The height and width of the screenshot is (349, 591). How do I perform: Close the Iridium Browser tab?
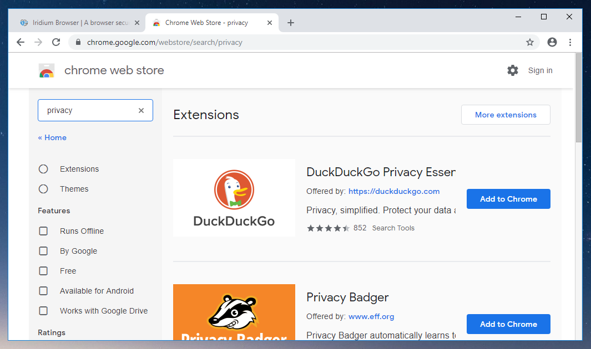(137, 23)
